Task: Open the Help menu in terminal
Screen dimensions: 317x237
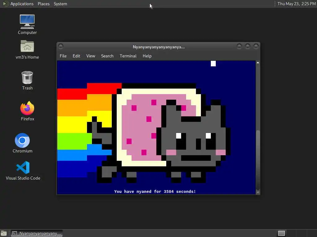Action: [x=147, y=56]
